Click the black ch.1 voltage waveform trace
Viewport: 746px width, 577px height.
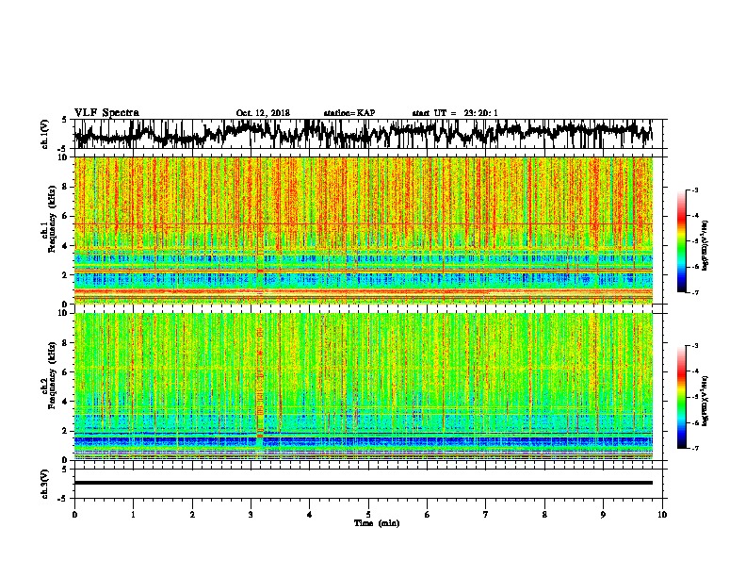click(363, 133)
